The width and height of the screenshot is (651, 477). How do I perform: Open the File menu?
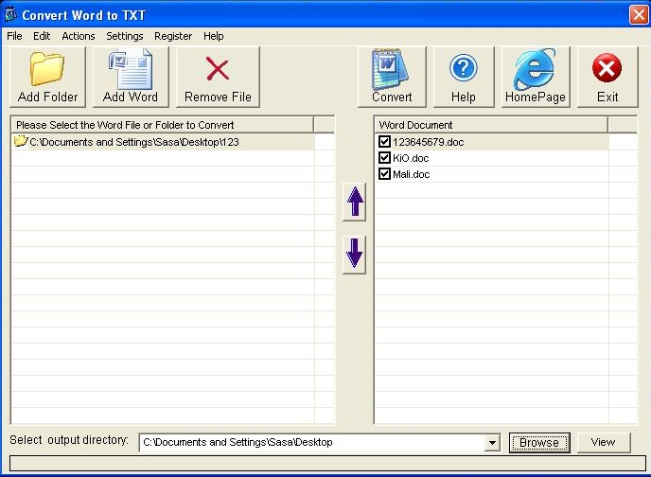14,36
